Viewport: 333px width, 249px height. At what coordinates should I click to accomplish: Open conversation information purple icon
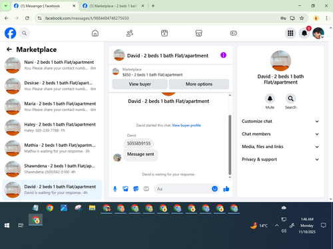coord(223,55)
